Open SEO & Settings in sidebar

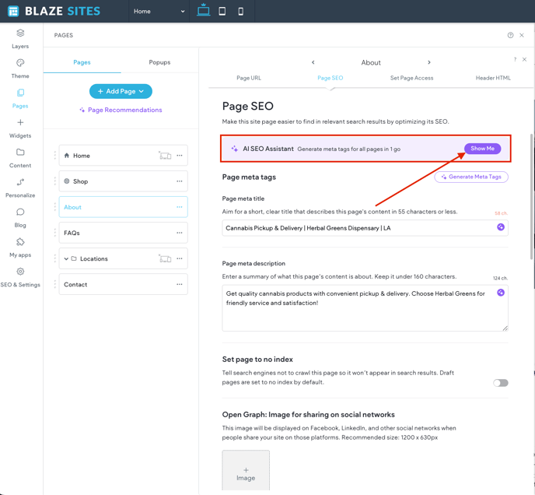tap(20, 277)
